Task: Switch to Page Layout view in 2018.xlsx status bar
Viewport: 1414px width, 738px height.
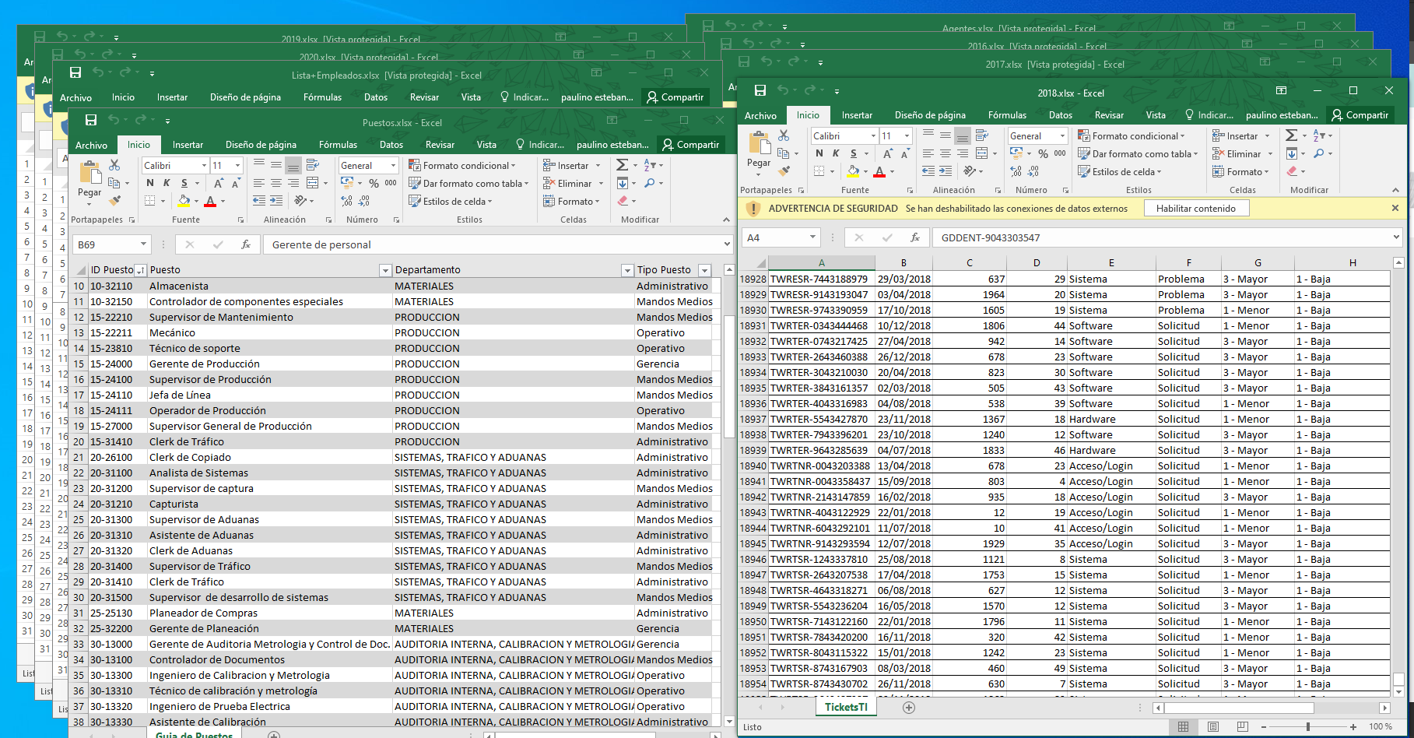Action: (1212, 726)
